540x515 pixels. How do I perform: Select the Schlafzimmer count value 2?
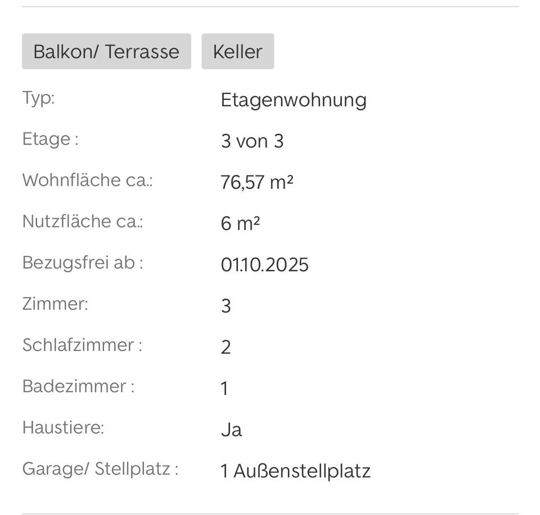coord(226,347)
